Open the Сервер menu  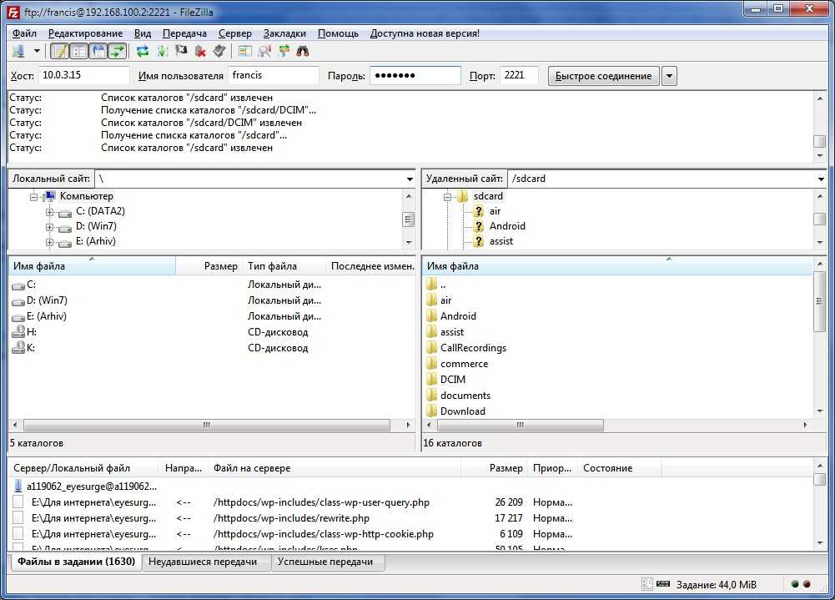pyautogui.click(x=235, y=33)
